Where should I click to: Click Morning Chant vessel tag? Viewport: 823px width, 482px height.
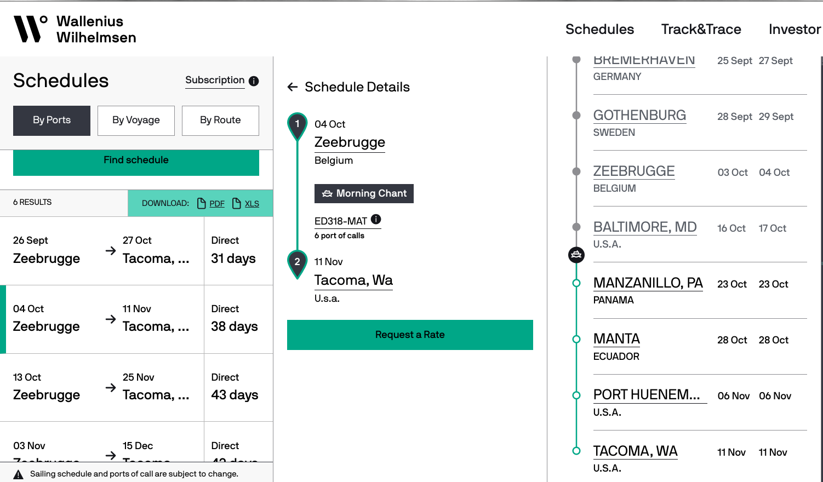[364, 193]
